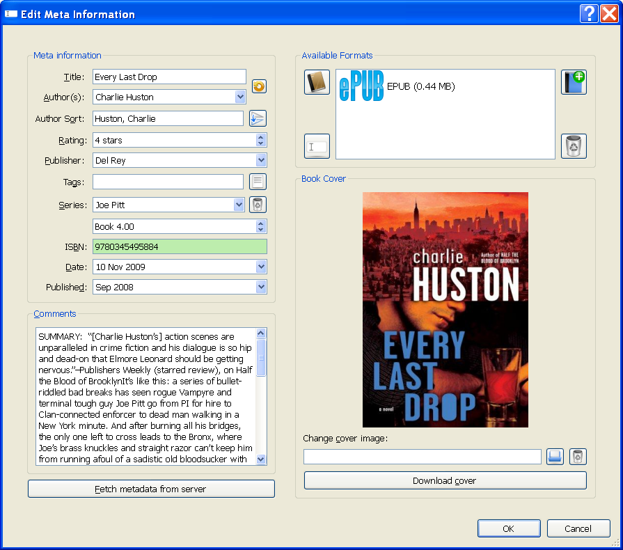This screenshot has width=623, height=550.
Task: Click the remove cover trash icon
Action: coord(578,457)
